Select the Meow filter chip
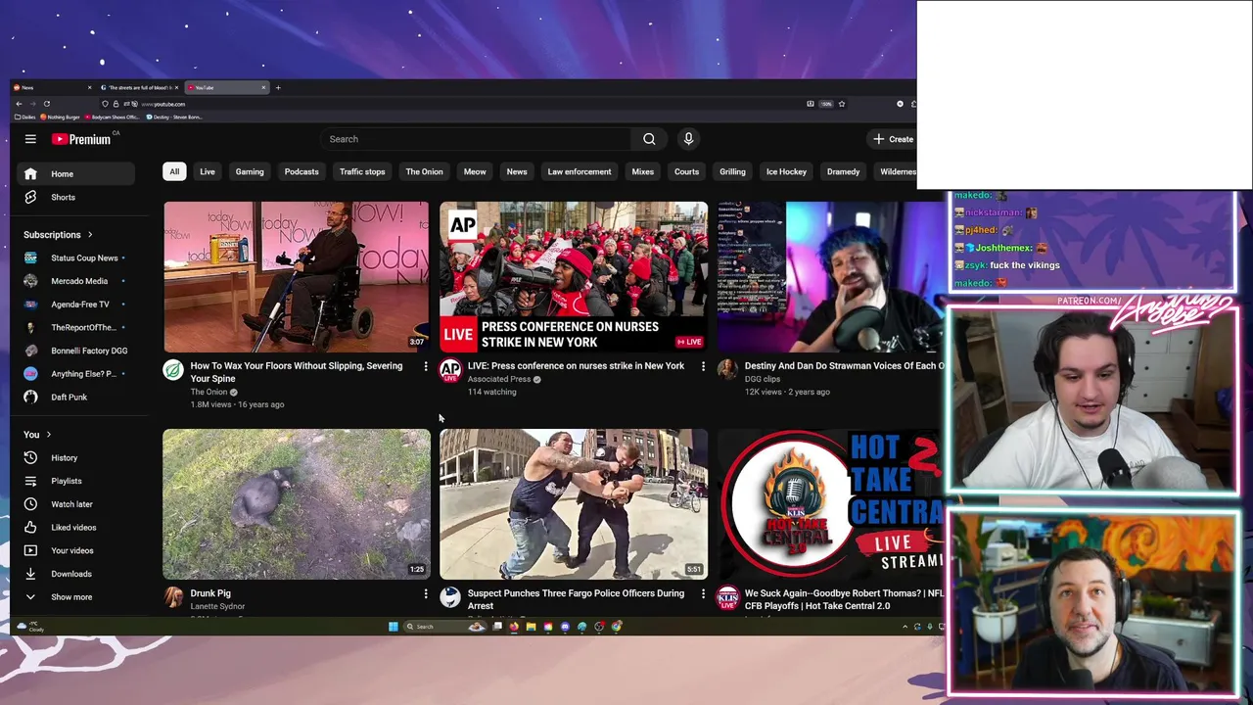The image size is (1253, 705). point(475,171)
